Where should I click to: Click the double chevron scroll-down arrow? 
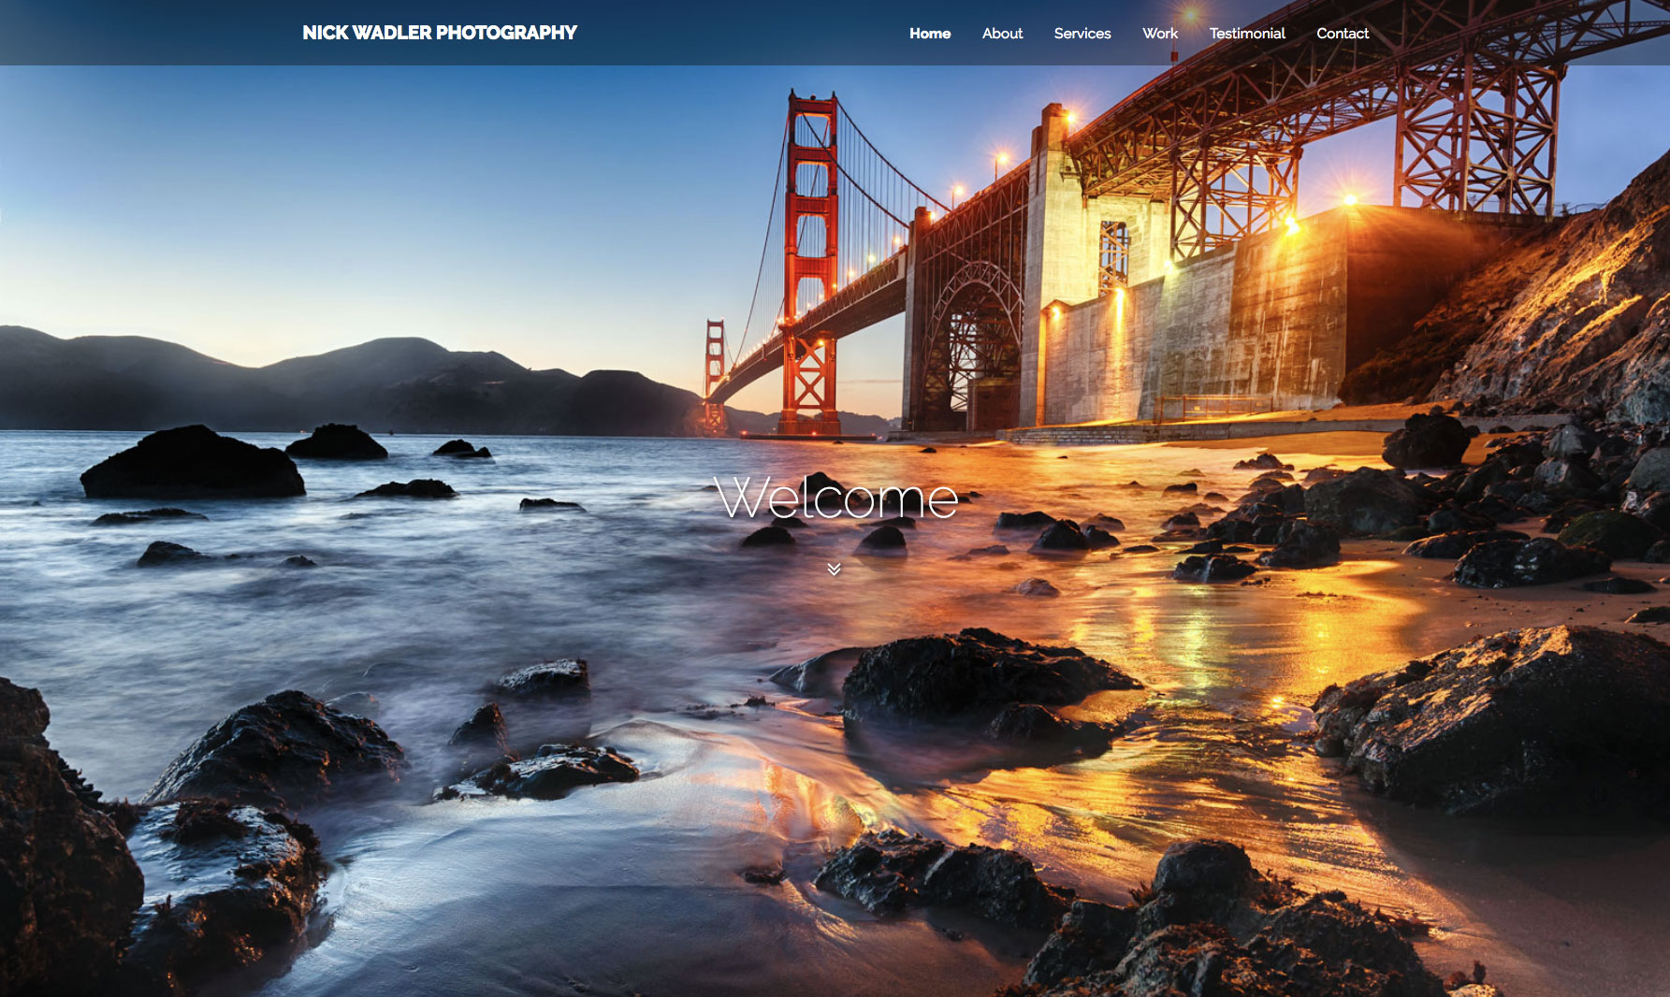pos(834,569)
